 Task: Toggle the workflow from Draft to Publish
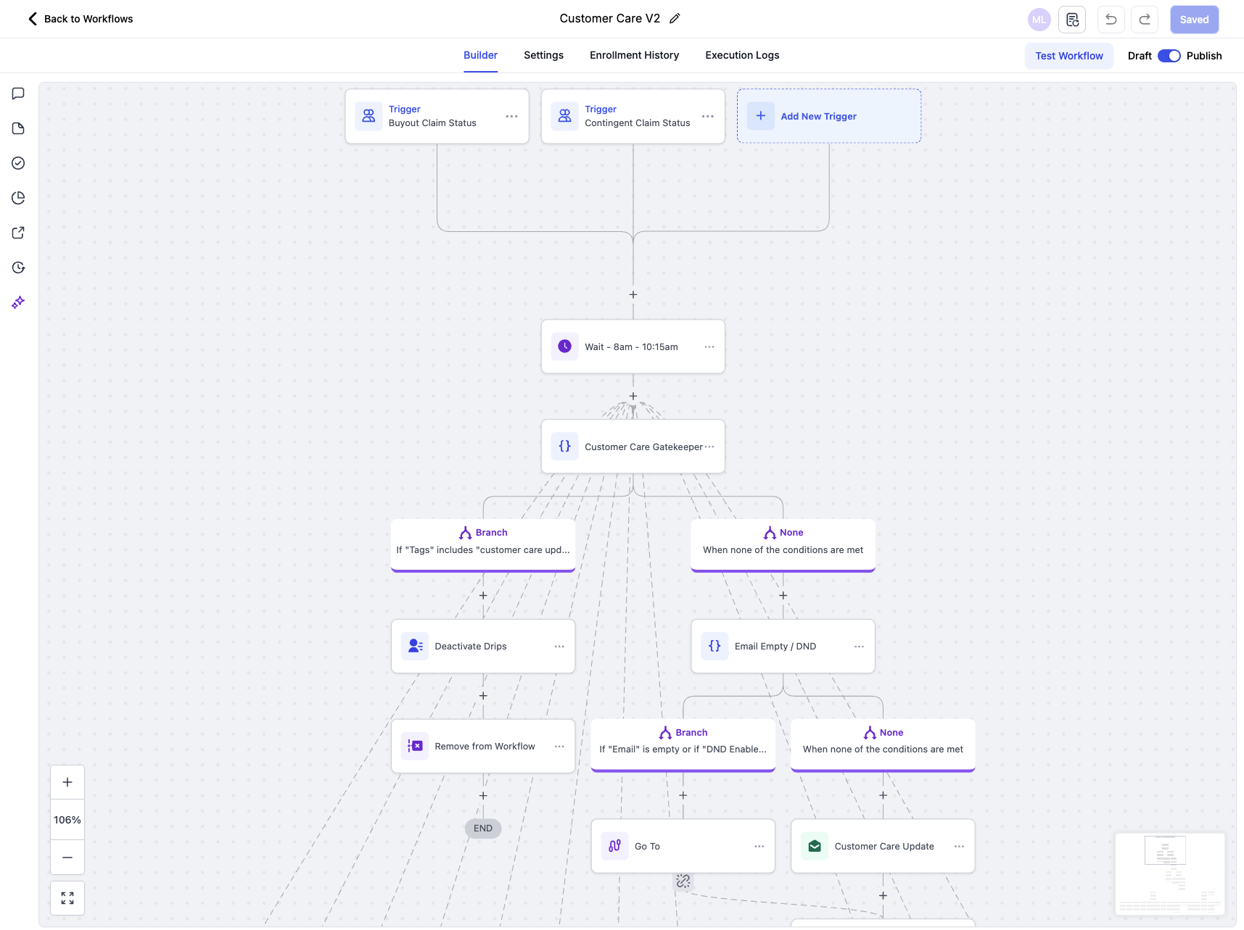pos(1169,56)
